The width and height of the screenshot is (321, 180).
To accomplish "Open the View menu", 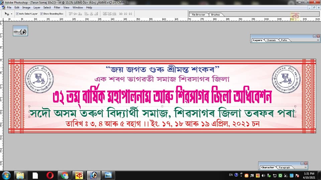I will click(66, 8).
